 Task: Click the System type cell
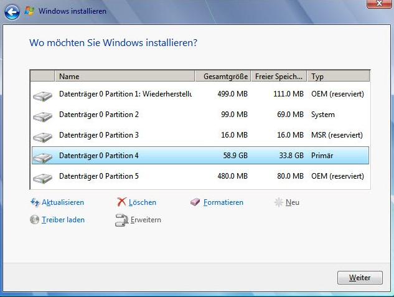tap(323, 115)
